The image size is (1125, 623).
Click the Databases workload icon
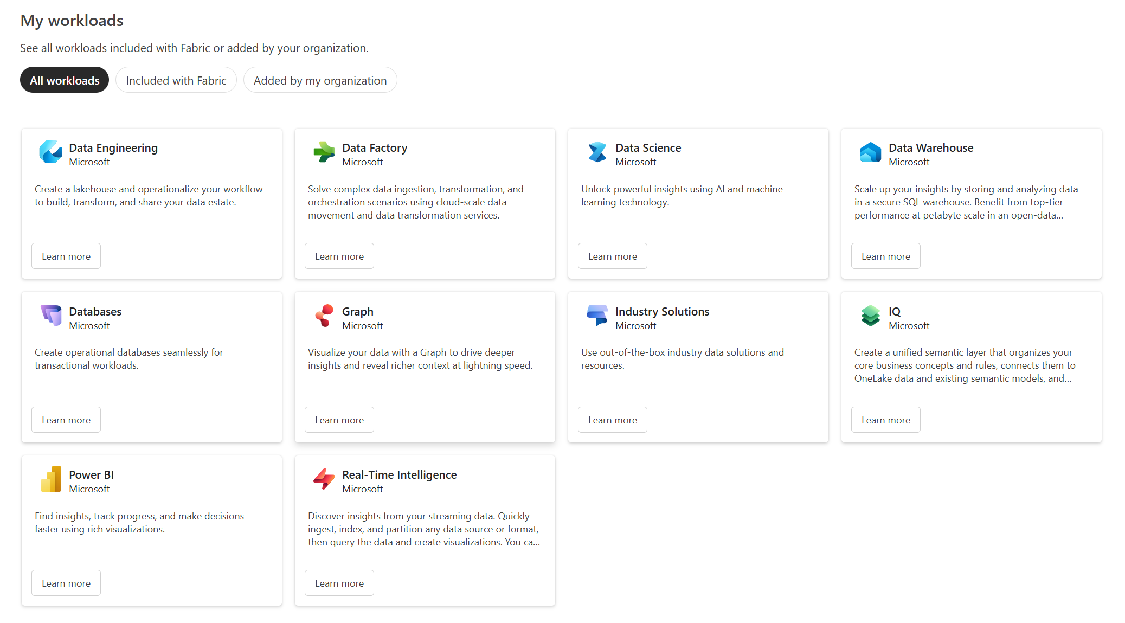point(51,315)
